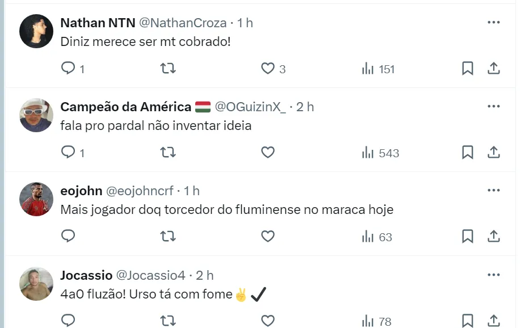
Task: Reply to Nathan NTN's tweet
Action: tap(68, 69)
